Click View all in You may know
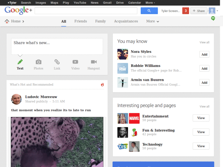223x167 pixels. click(204, 42)
